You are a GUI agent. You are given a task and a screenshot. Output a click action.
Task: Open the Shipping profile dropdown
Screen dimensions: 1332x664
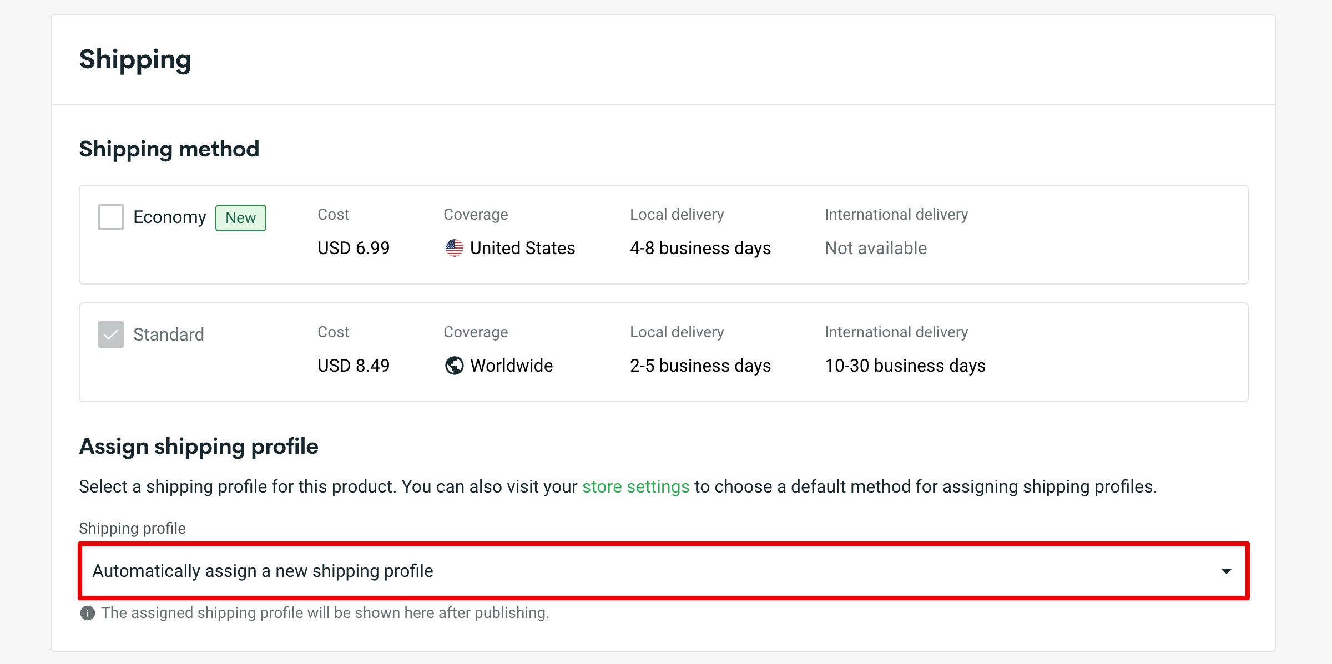(664, 570)
